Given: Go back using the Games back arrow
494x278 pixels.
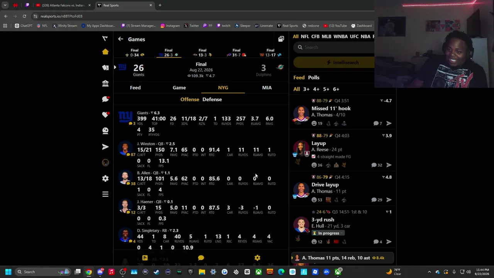Looking at the screenshot, I should click(x=120, y=39).
